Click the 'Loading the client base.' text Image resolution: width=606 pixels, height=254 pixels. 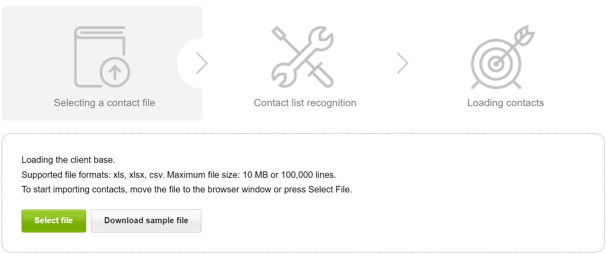pyautogui.click(x=68, y=160)
